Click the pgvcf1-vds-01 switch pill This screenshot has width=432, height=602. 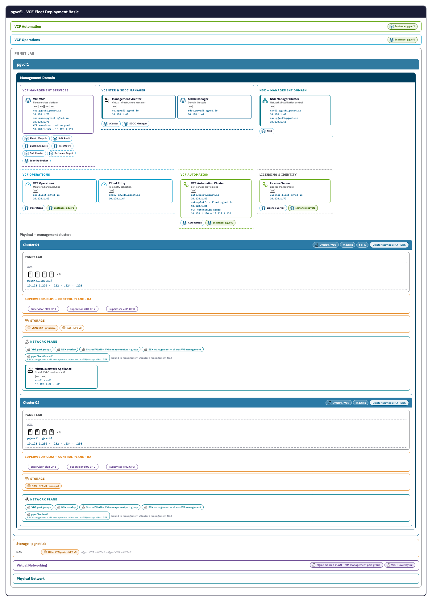click(x=67, y=516)
